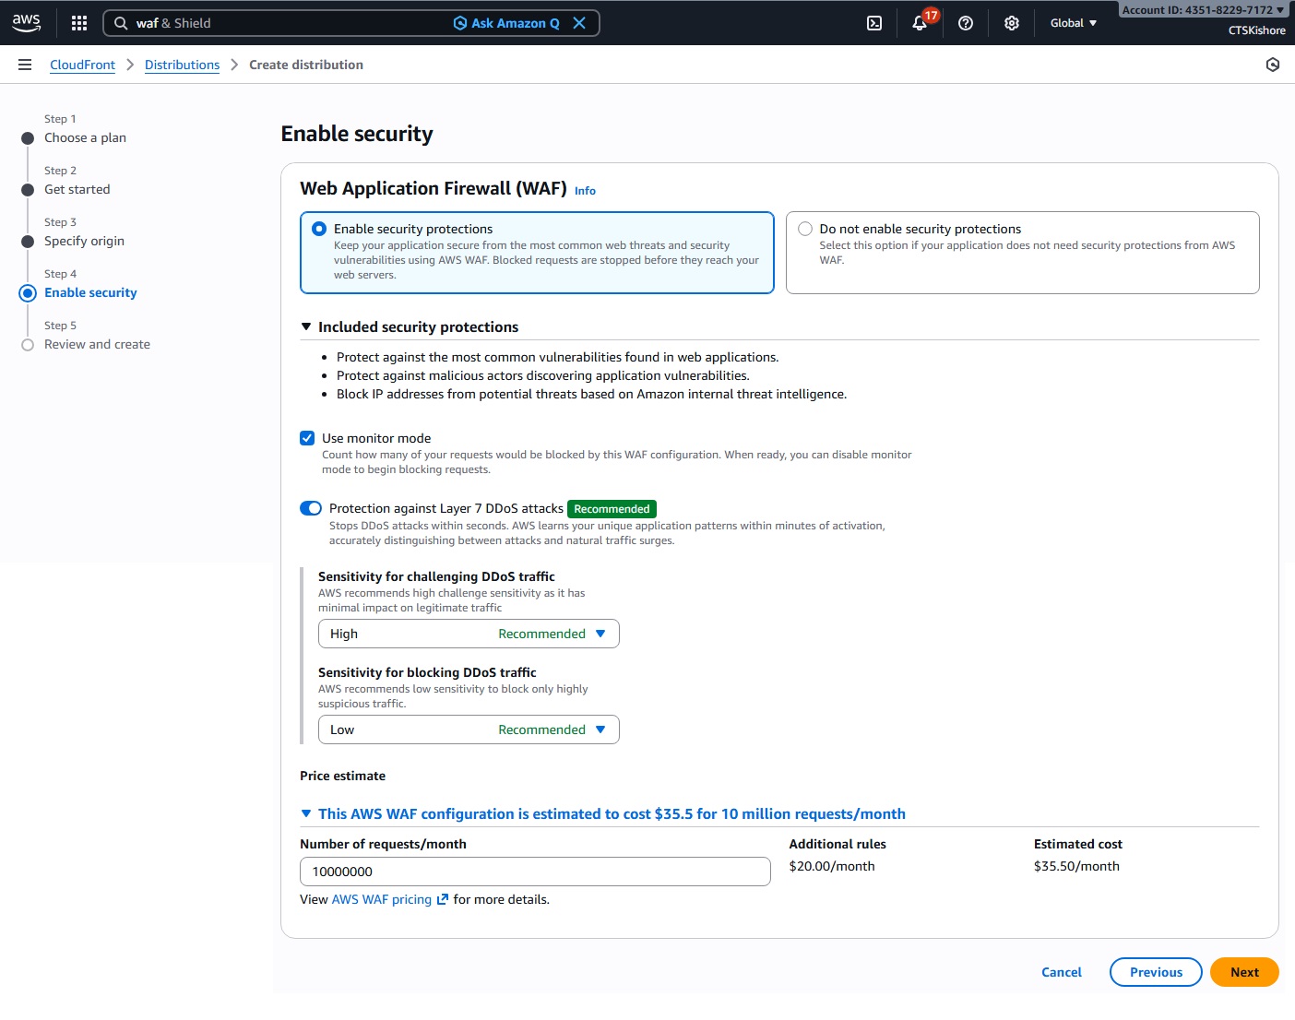
Task: Disable Protection against Layer 7 DDoS attacks
Action: [x=311, y=508]
